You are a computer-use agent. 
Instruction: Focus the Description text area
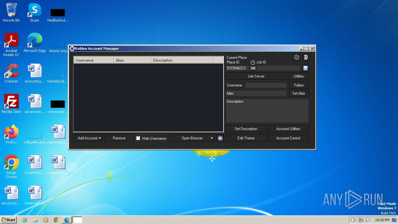tap(267, 111)
